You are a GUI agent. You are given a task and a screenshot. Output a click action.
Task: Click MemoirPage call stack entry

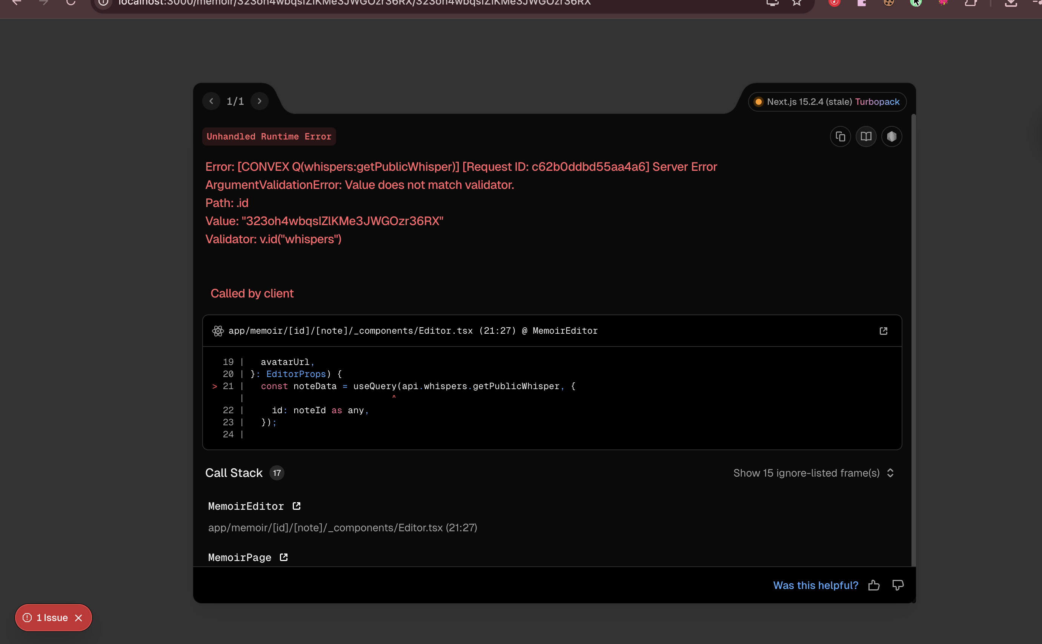(x=240, y=557)
